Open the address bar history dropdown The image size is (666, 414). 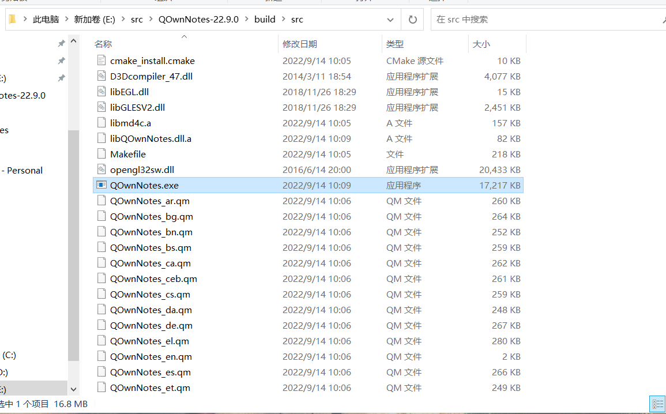pyautogui.click(x=390, y=19)
